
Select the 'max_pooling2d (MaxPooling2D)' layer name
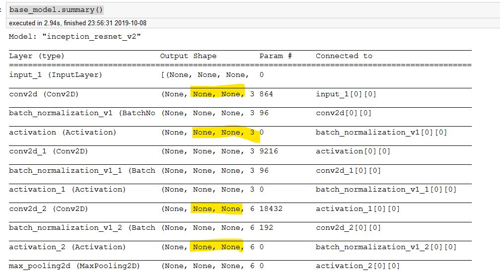point(74,266)
